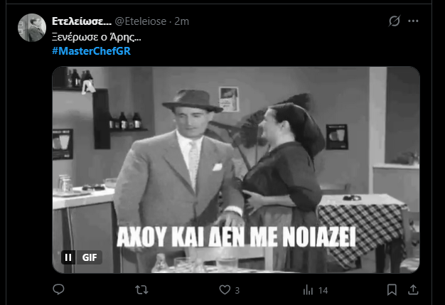Reply to the tweet via speech bubble icon

[x=58, y=289]
